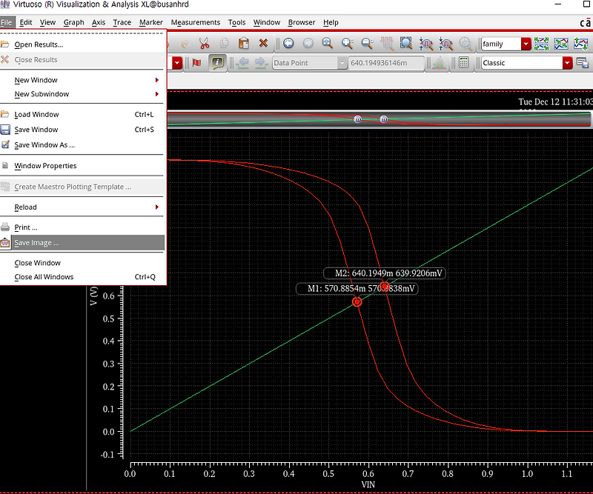Click the red X Delete icon
Viewport: 593px width, 494px height.
tap(262, 44)
